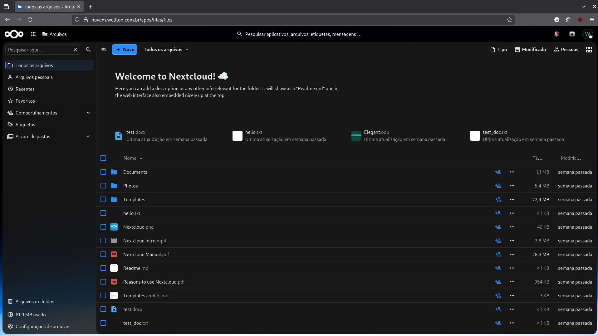598x336 pixels.
Task: Check the Readme.md checkbox
Action: (x=103, y=268)
